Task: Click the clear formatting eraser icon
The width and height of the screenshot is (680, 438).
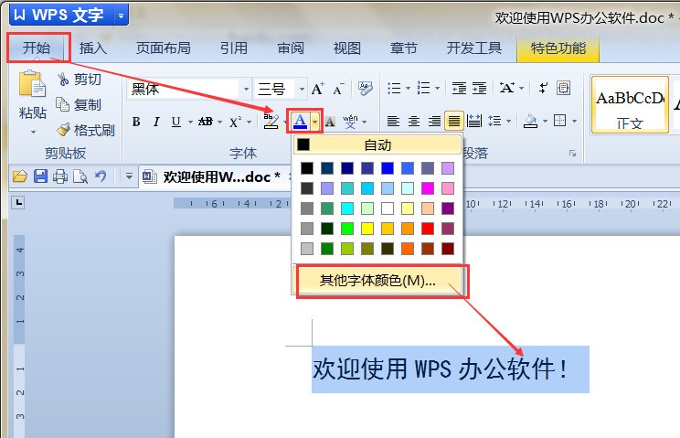Action: (366, 89)
